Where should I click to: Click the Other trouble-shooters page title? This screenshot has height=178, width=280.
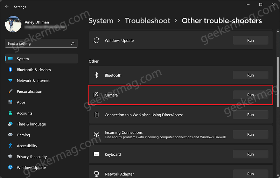222,21
